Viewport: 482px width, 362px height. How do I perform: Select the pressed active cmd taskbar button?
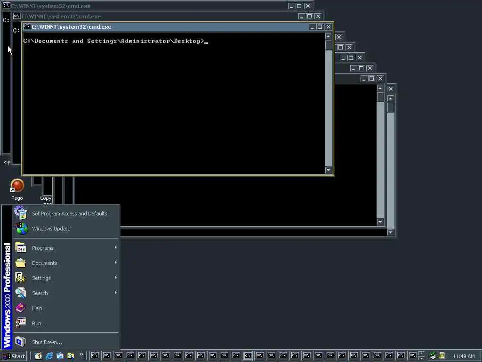(248, 356)
